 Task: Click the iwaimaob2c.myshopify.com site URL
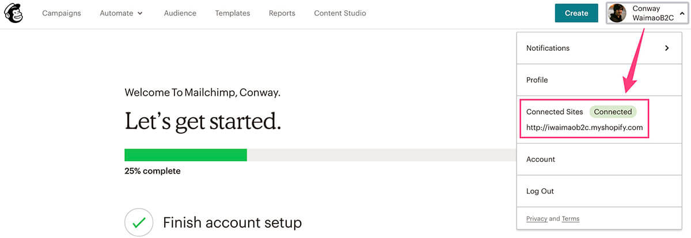click(584, 127)
